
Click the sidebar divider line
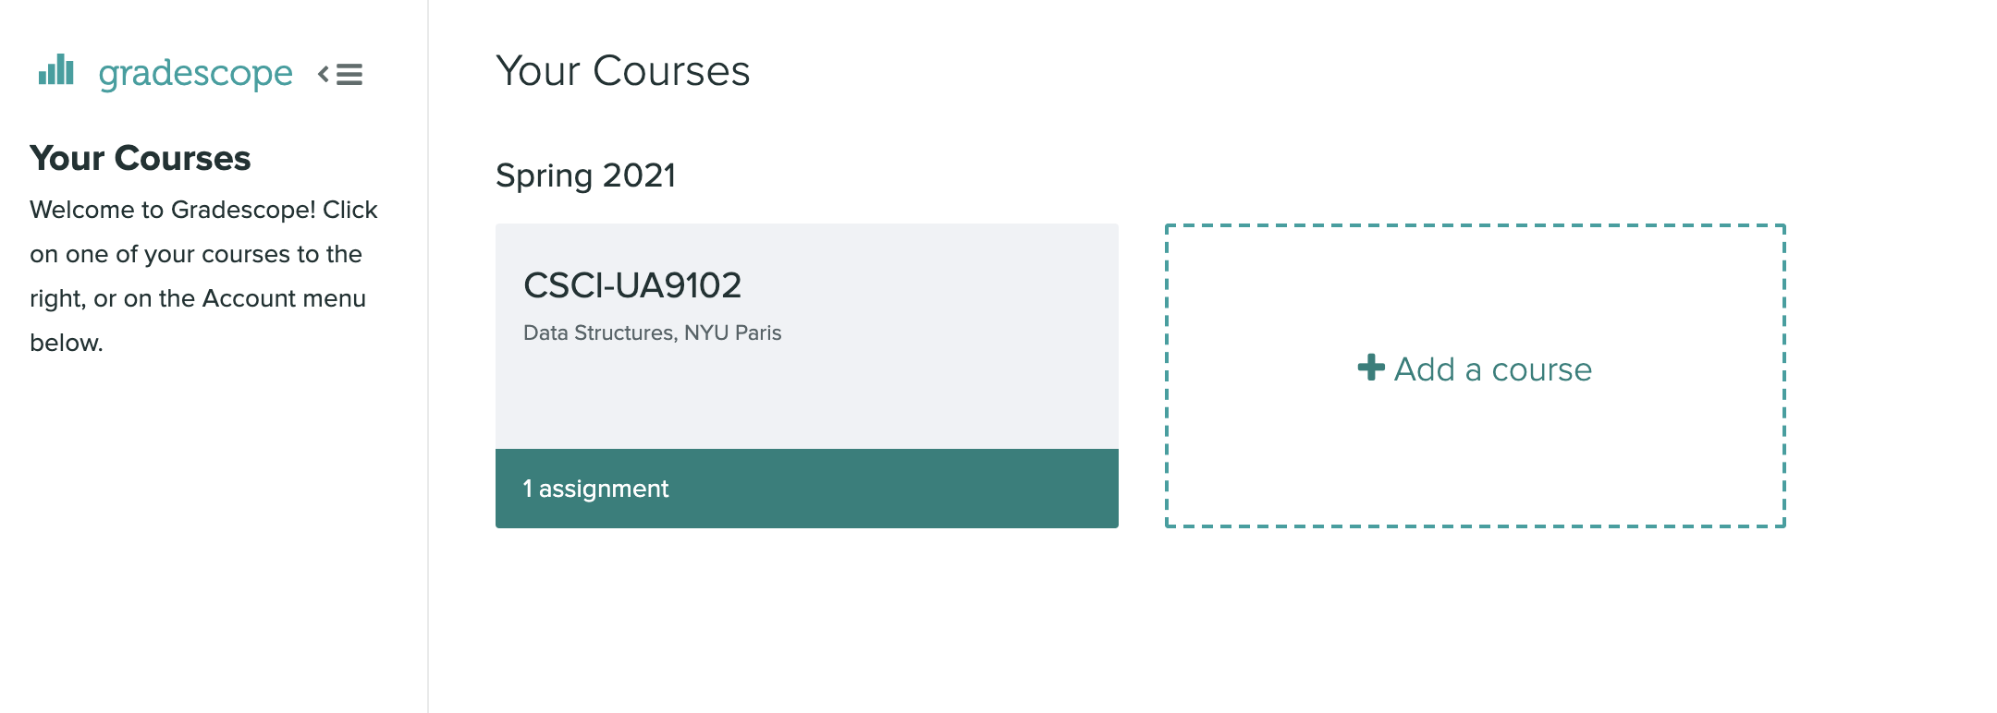pos(428,356)
